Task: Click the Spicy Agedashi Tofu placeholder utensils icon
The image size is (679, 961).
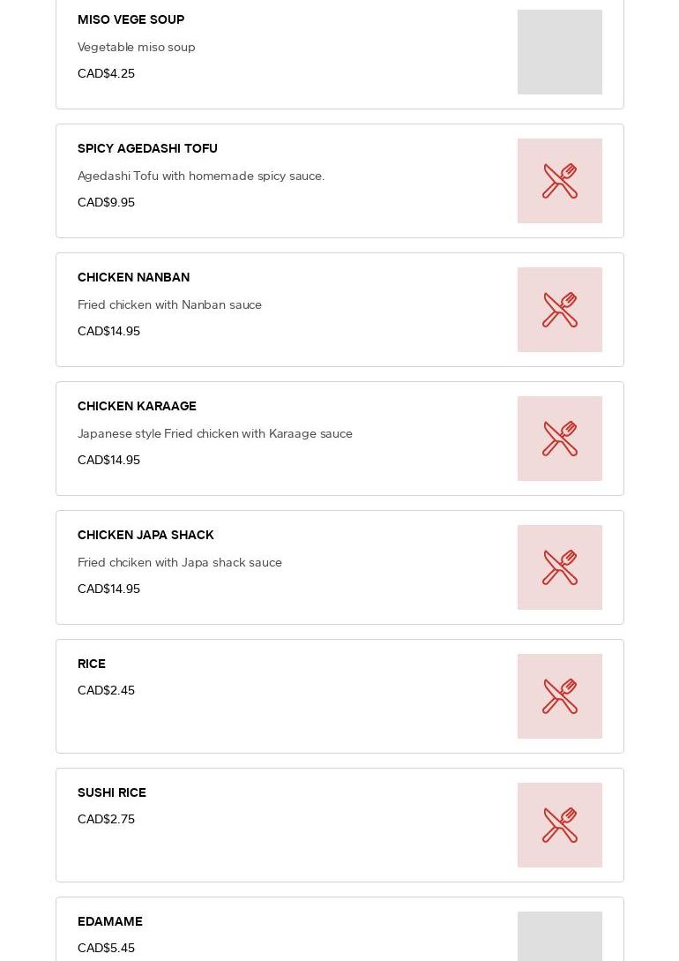Action: tap(560, 181)
